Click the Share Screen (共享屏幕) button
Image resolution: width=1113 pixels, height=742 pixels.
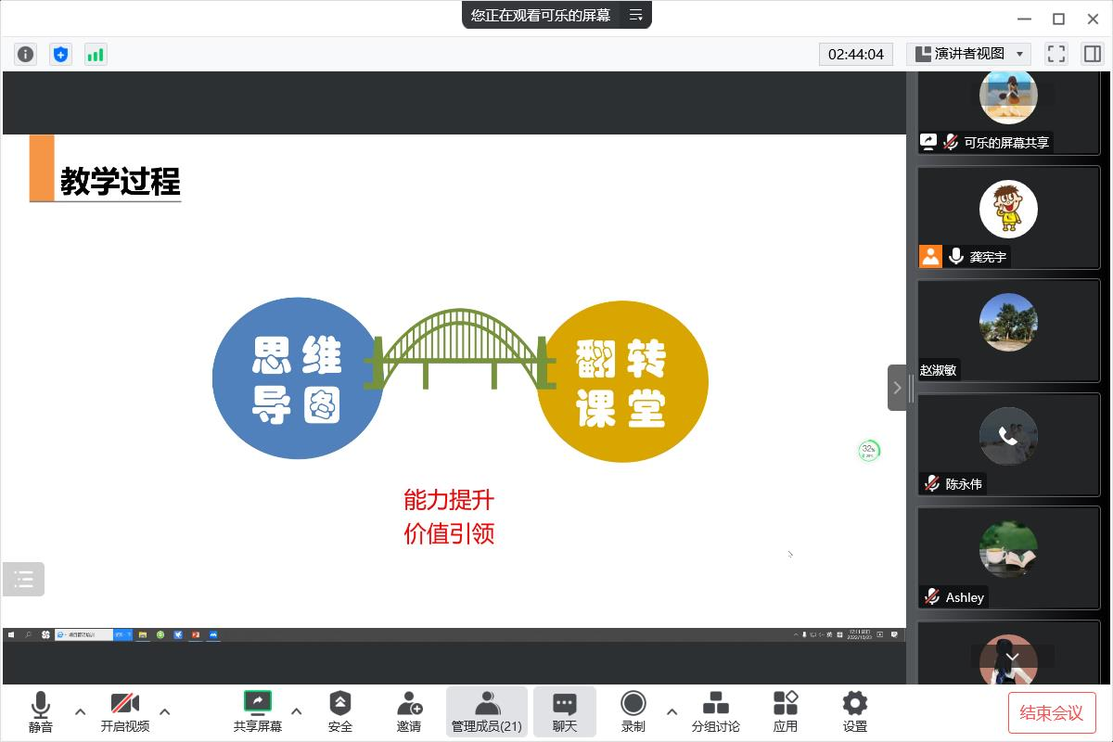(x=258, y=711)
